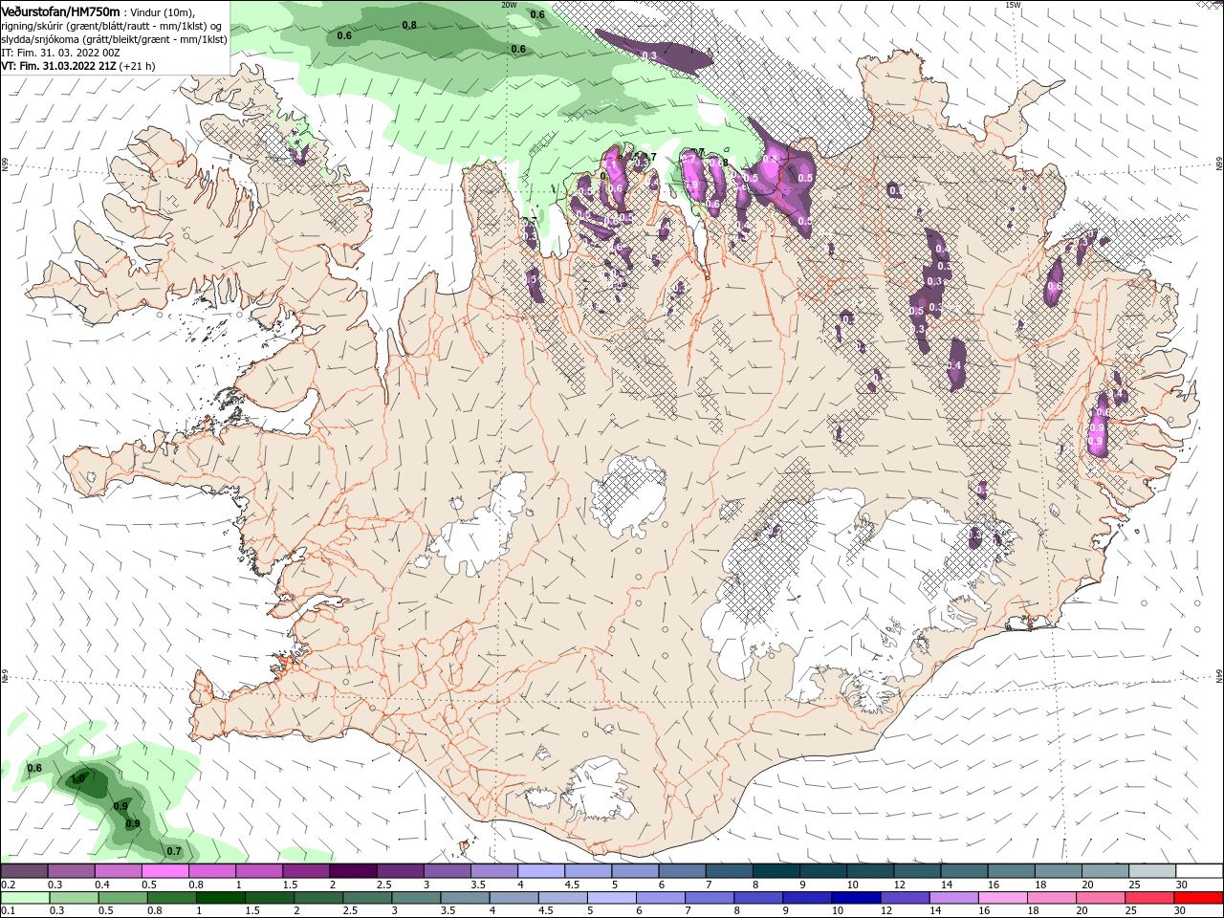The image size is (1224, 918).
Task: Pick the bright red 30 rain scale swatch
Action: 1199,898
